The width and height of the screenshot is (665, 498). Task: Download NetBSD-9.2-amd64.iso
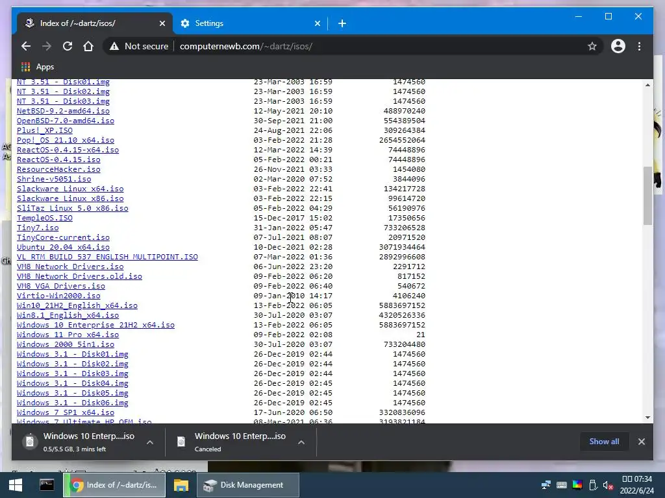point(63,111)
